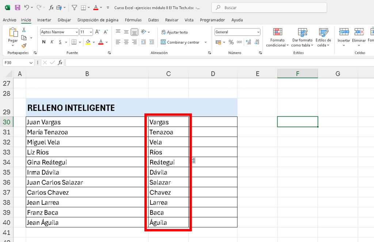
Task: Click the text orientation icon
Action: 144,32
